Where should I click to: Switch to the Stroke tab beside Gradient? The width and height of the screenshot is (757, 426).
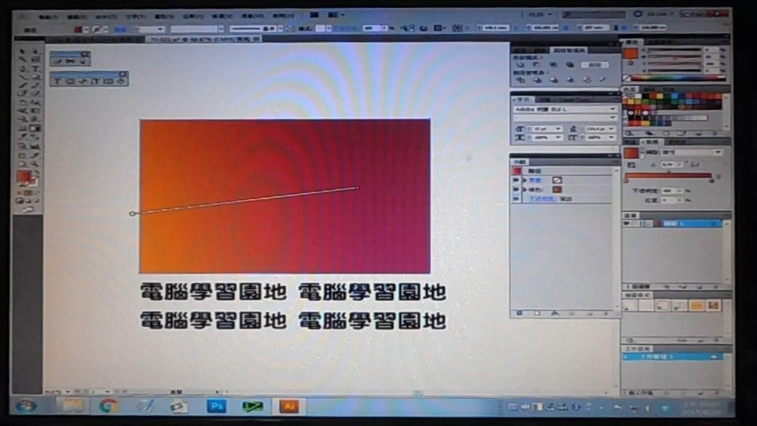pos(632,142)
